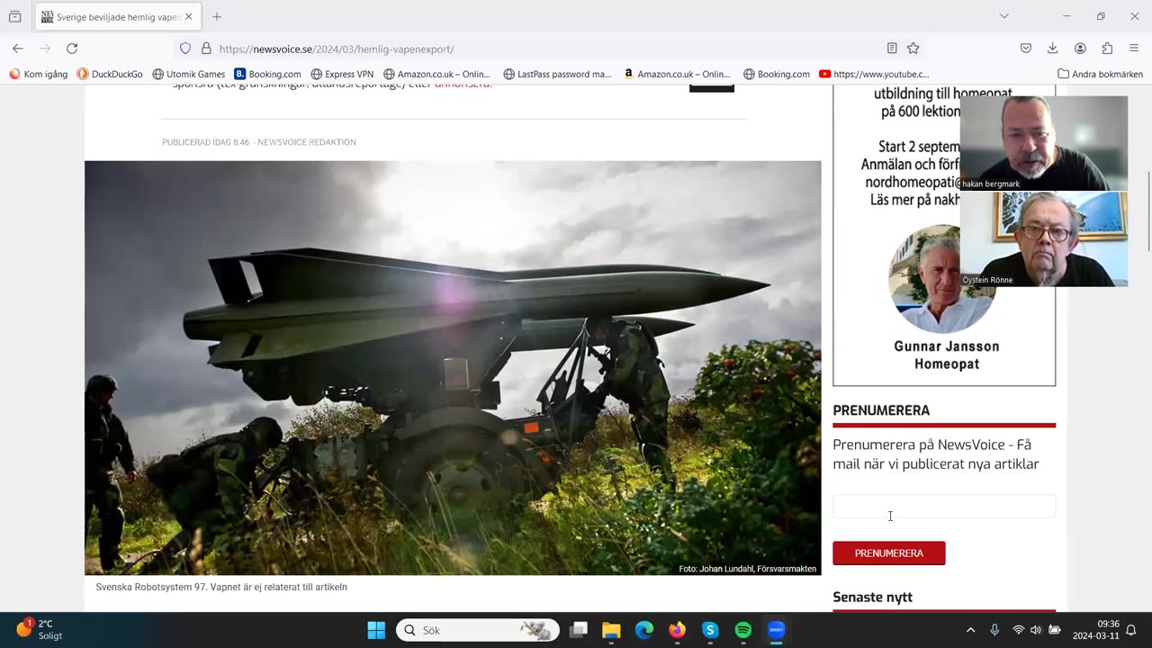Image resolution: width=1152 pixels, height=648 pixels.
Task: Click the Senaste nytt heading
Action: 872,597
